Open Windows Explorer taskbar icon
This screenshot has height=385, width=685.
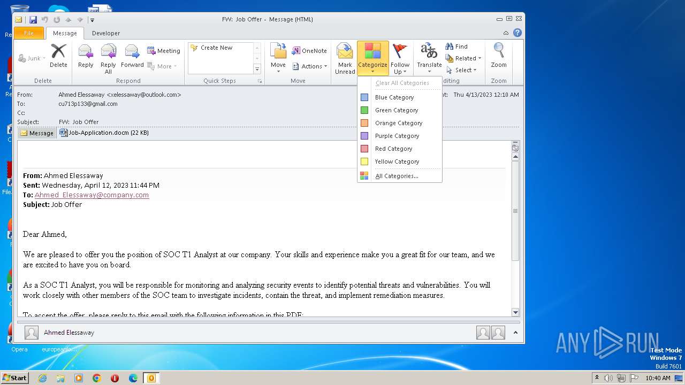[x=60, y=378]
